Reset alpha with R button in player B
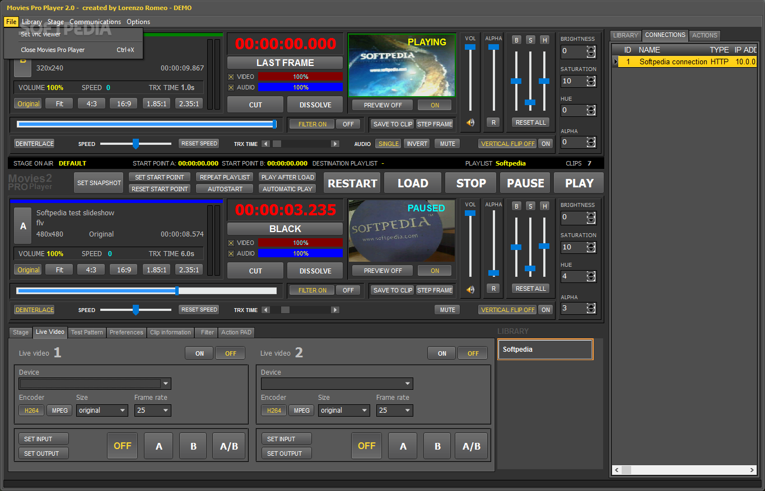This screenshot has width=765, height=491. (493, 122)
